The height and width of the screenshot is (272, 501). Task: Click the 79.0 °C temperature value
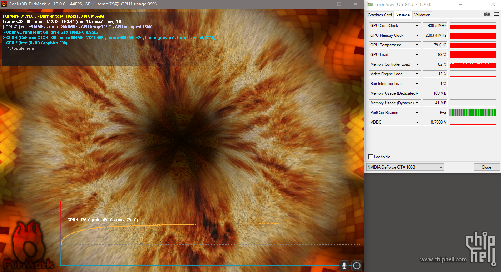click(x=435, y=45)
